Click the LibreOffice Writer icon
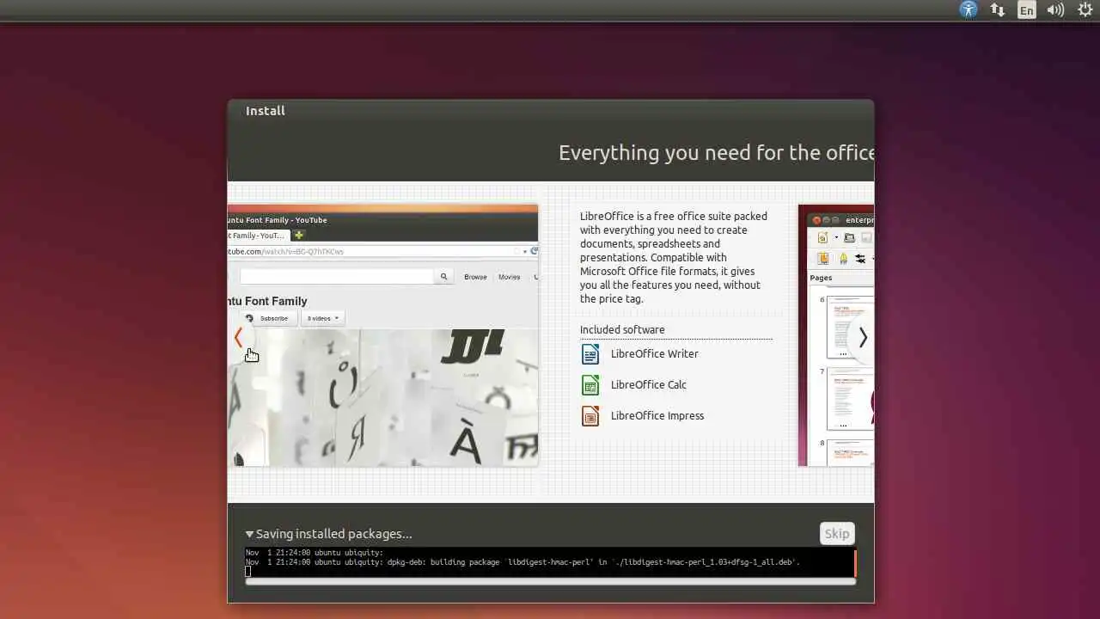This screenshot has height=619, width=1100. click(590, 354)
